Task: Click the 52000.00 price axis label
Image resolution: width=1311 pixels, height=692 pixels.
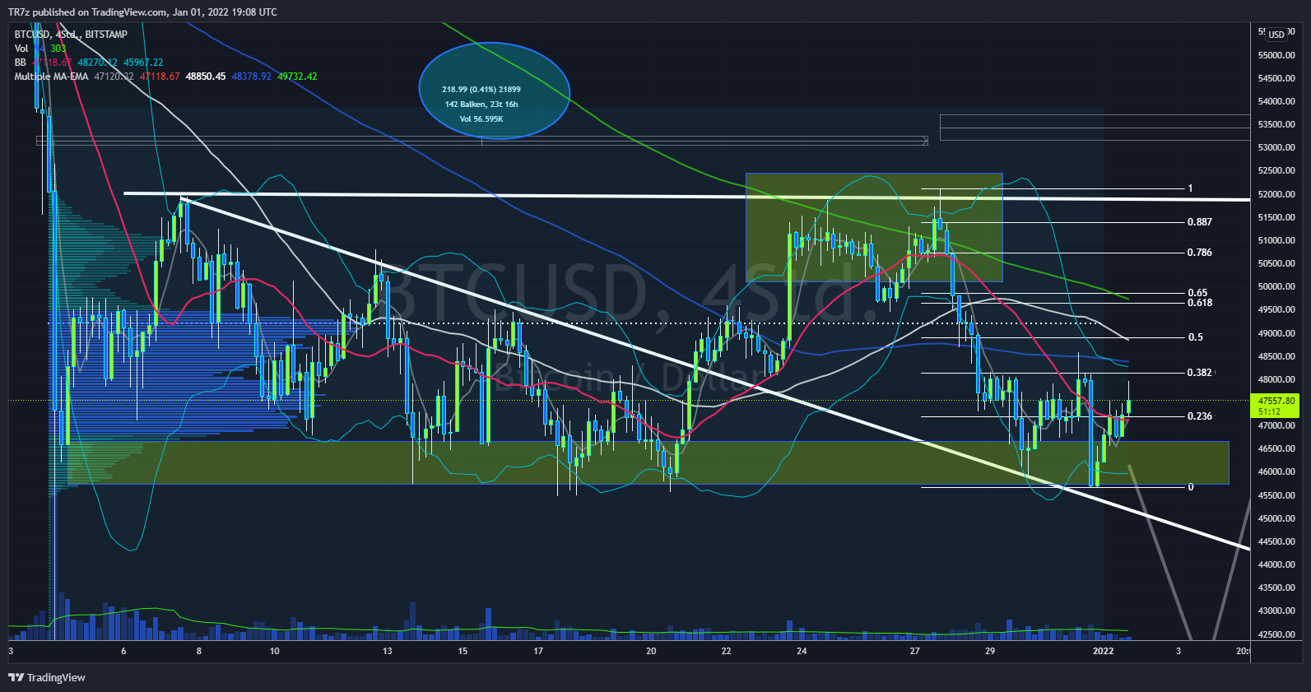Action: pos(1276,194)
